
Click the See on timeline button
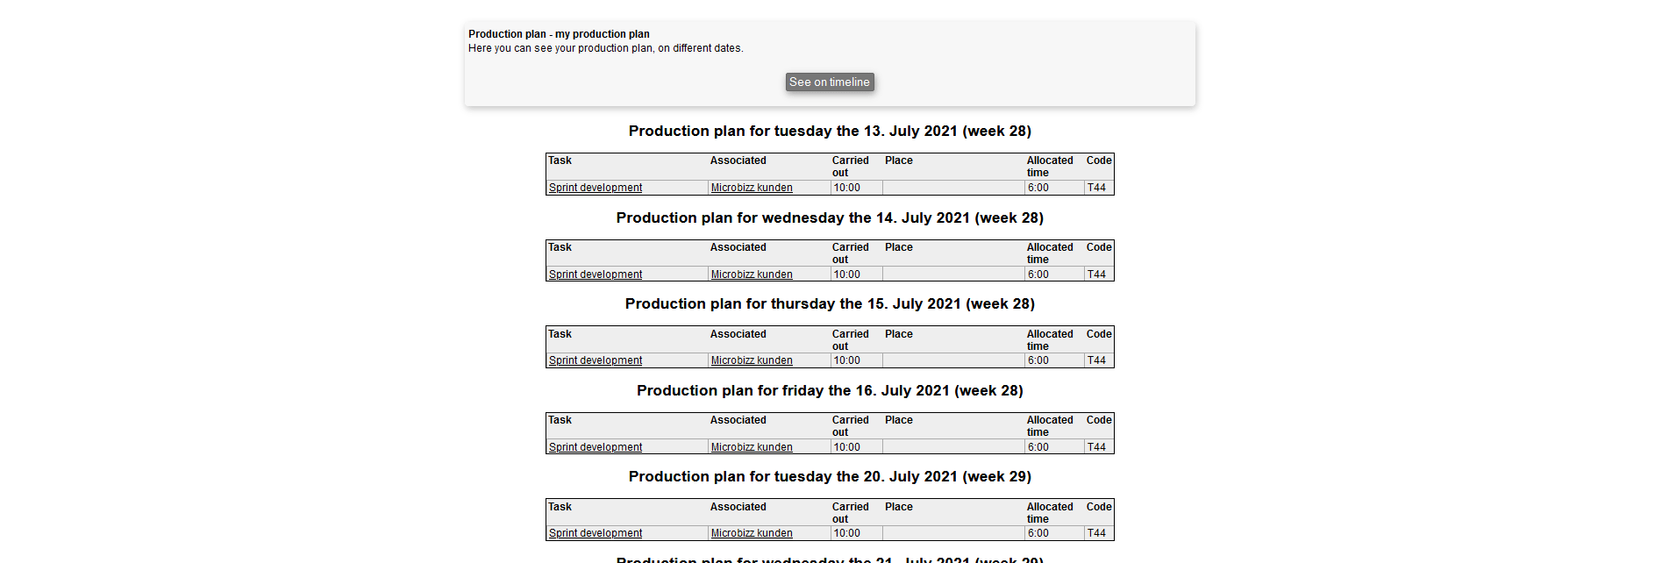[x=829, y=82]
